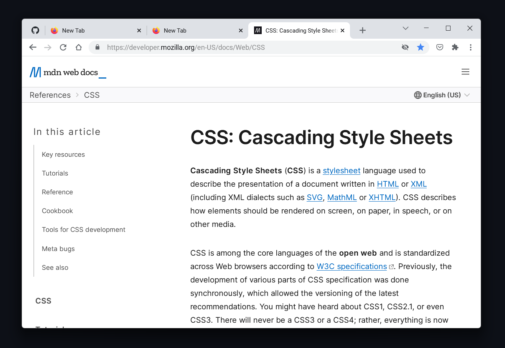
Task: Click the page title CSS: Cascading Style Sheets
Action: pos(322,137)
